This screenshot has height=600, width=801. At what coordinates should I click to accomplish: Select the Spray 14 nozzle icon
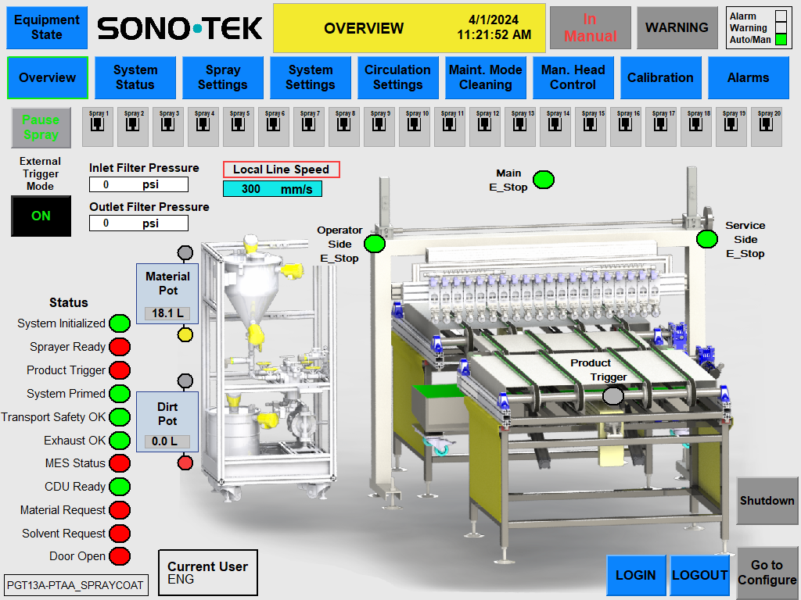point(555,127)
